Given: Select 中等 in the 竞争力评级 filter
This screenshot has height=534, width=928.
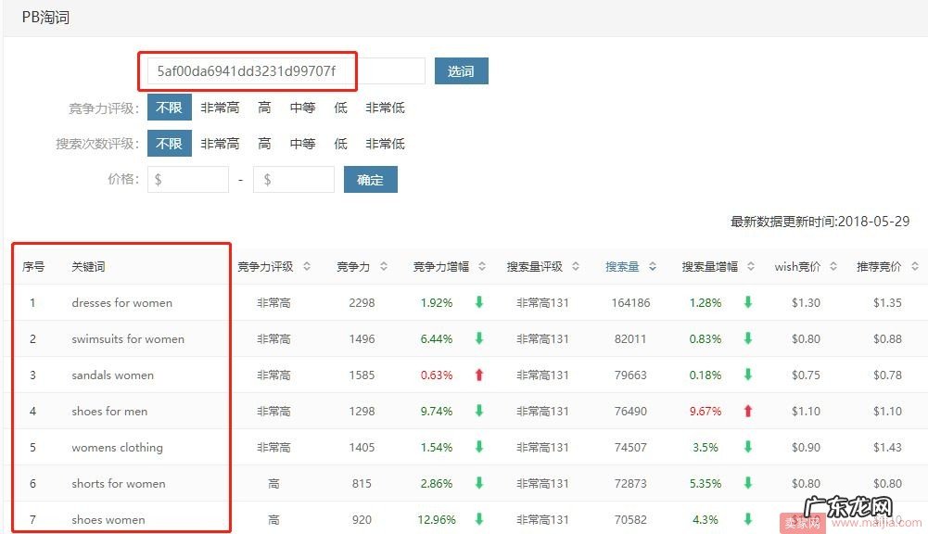Looking at the screenshot, I should pos(301,107).
